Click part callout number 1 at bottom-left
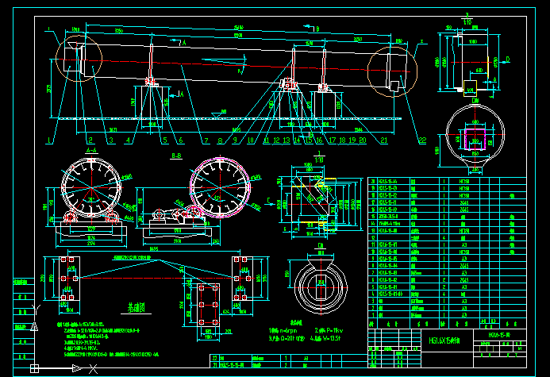 [50, 140]
